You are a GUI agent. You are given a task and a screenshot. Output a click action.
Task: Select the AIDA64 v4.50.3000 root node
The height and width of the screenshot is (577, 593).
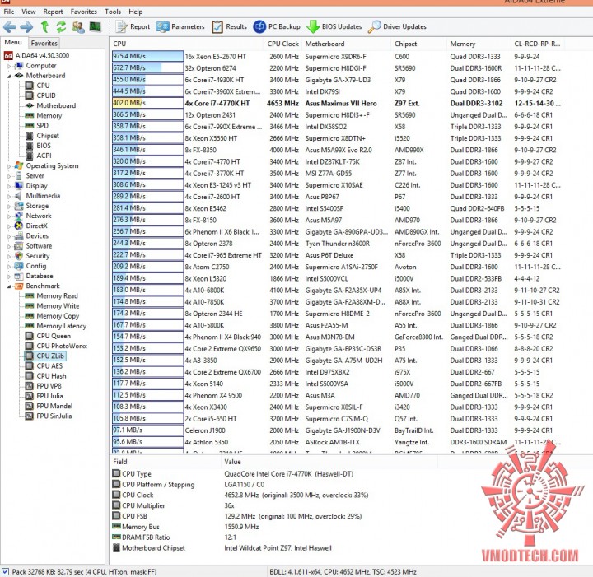point(37,55)
